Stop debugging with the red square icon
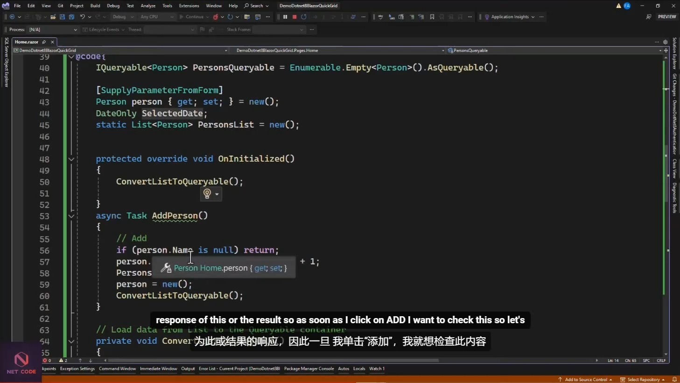680x383 pixels. [x=294, y=17]
